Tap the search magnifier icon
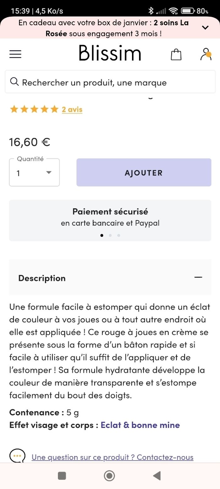Viewport: 220px width, 489px height. [14, 82]
